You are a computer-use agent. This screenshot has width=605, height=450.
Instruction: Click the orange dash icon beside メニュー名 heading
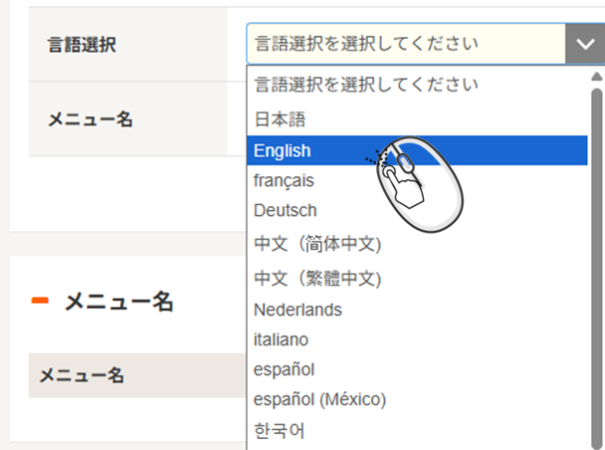coord(41,300)
